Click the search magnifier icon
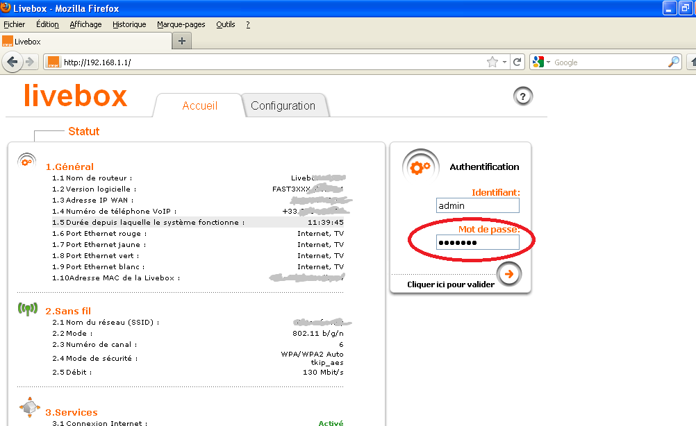 [674, 62]
